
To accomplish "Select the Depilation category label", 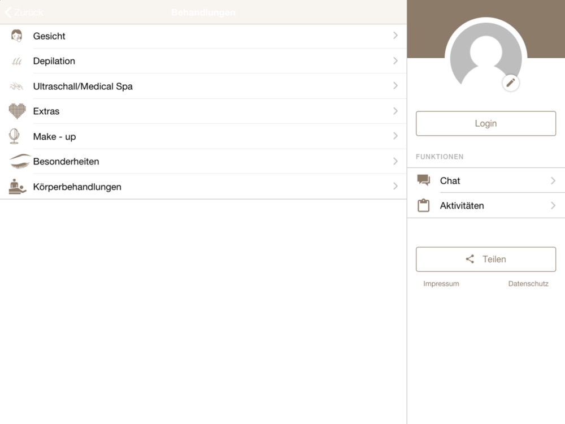I will (x=54, y=61).
